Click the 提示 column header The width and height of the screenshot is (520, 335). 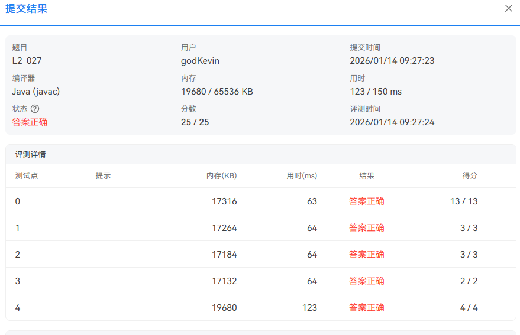pyautogui.click(x=103, y=175)
